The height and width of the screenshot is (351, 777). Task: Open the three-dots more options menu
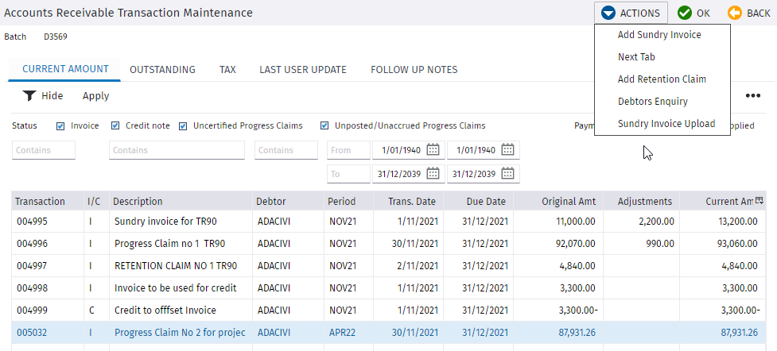pyautogui.click(x=753, y=95)
